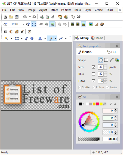This screenshot has height=155, width=123.
Task: Decrease Blur value with down arrow
Action: pyautogui.click(x=105, y=75)
